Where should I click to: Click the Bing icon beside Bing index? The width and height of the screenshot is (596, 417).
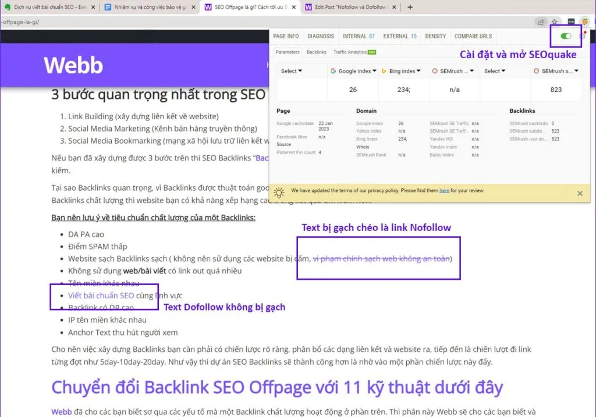pos(384,71)
